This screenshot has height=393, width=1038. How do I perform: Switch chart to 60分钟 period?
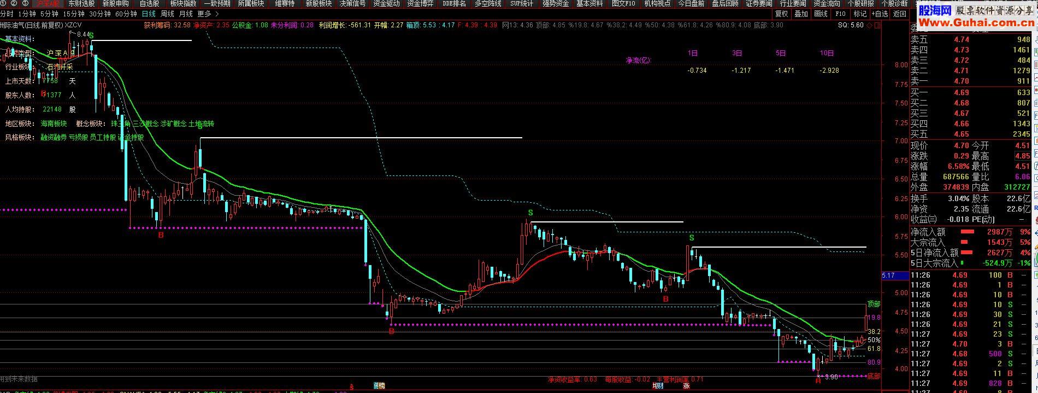point(126,14)
